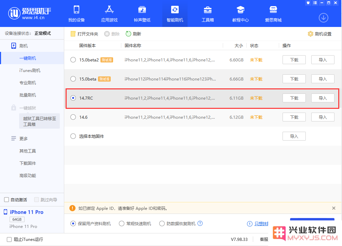342x246 pixels.
Task: Click the 大小 column header
Action: click(238, 45)
